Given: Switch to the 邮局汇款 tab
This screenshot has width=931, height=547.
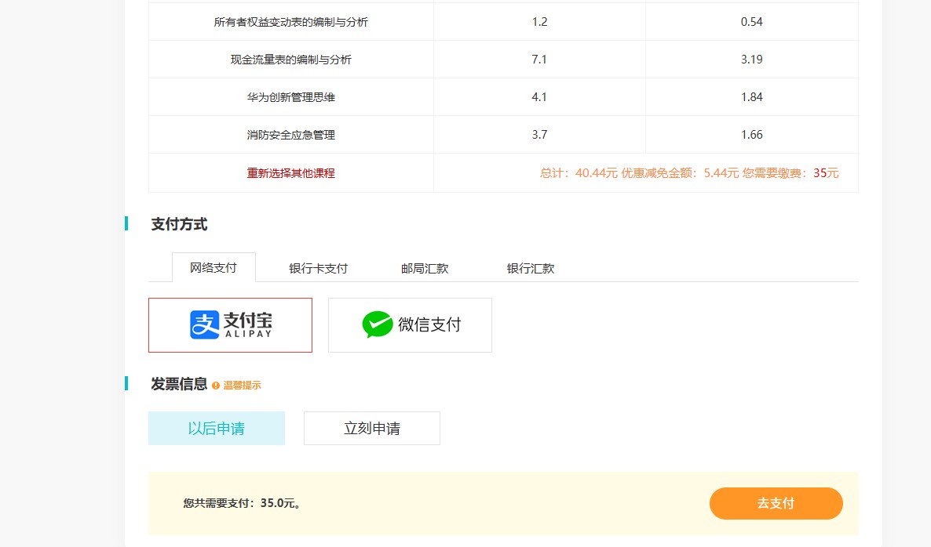Looking at the screenshot, I should (x=425, y=268).
